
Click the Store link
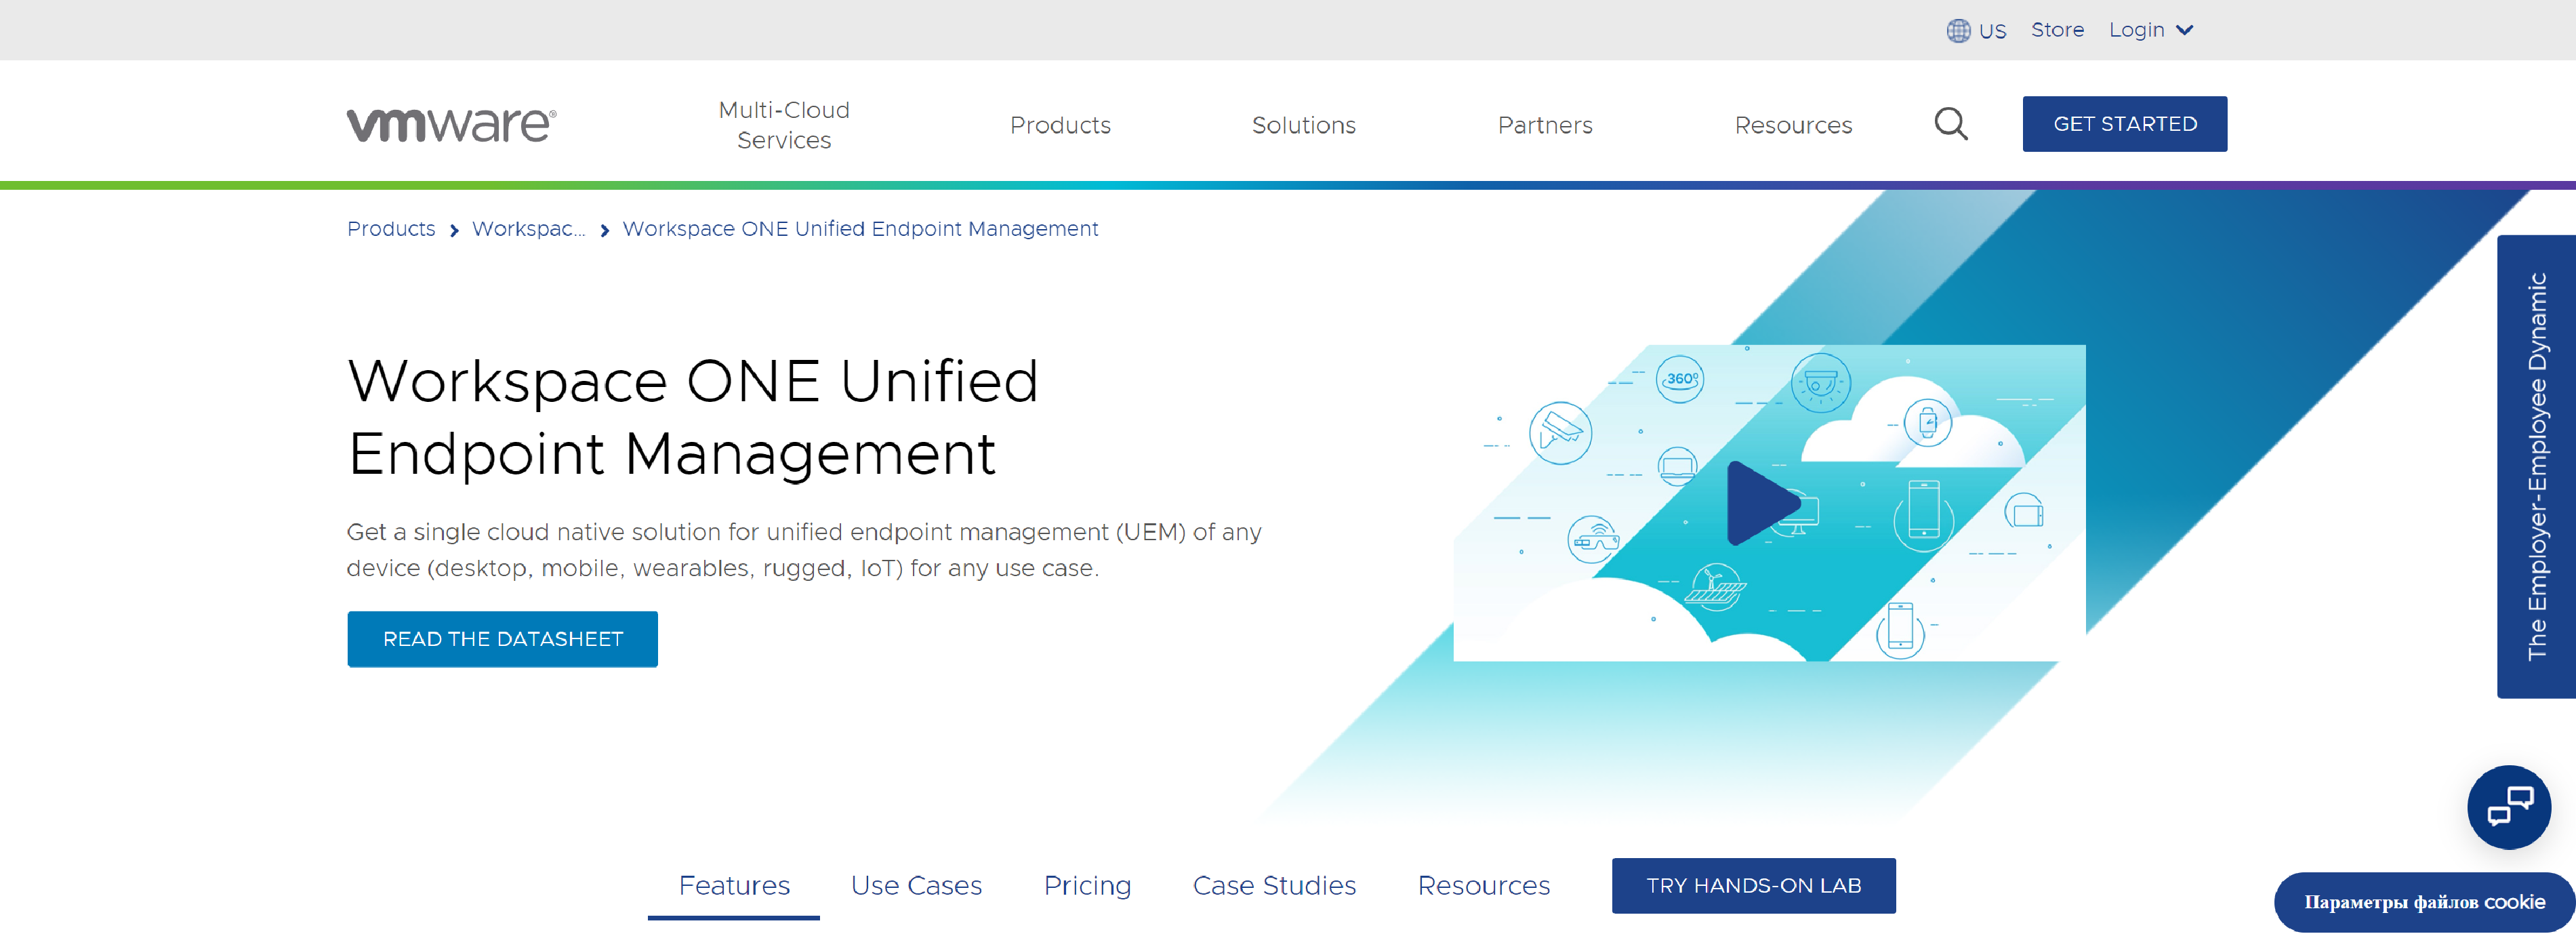coord(2057,30)
